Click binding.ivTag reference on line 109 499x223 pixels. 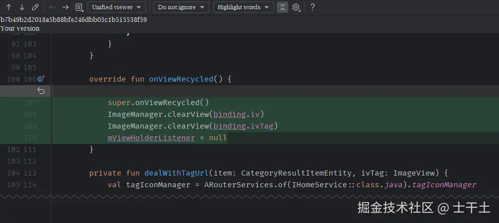coord(244,126)
